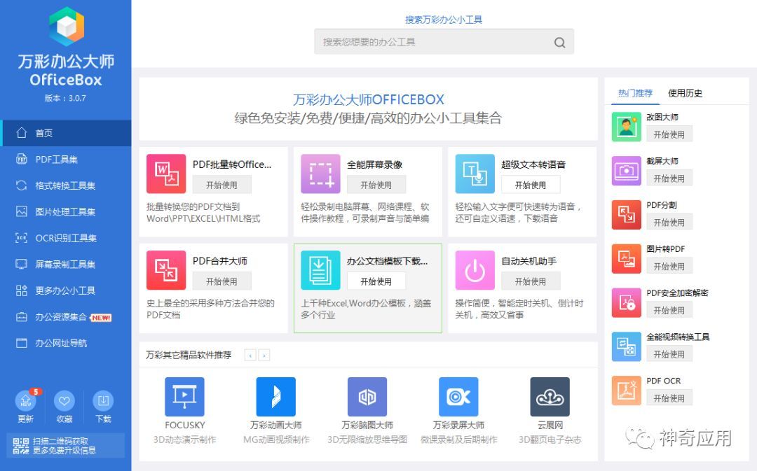Click the search magnifier icon
The height and width of the screenshot is (471, 757).
[x=559, y=43]
